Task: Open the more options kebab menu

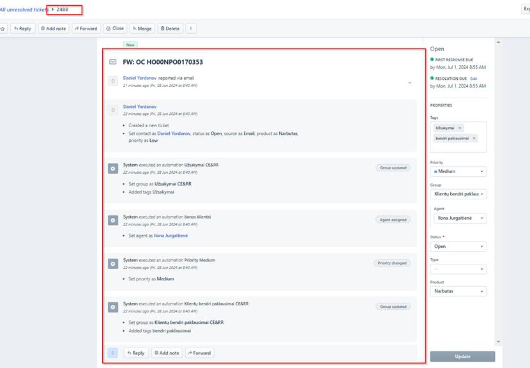Action: [x=191, y=28]
